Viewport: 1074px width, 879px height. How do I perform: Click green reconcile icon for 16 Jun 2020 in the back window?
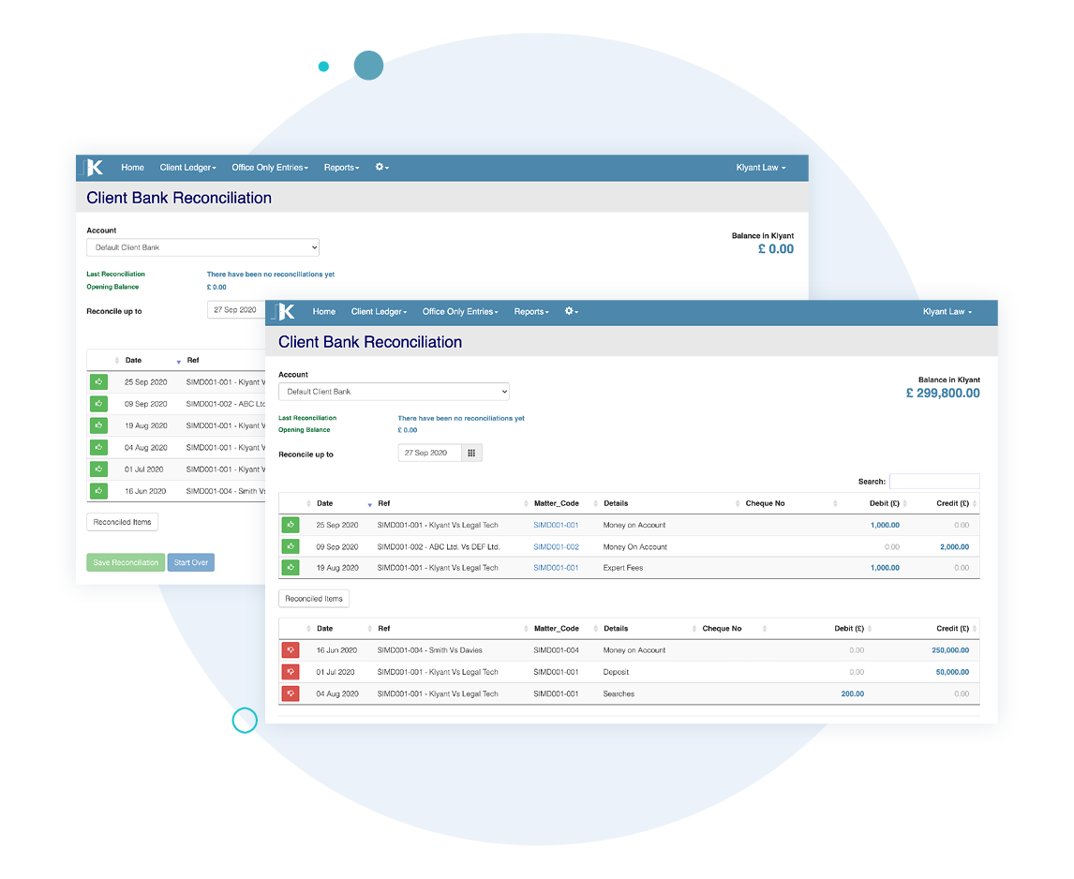tap(98, 491)
